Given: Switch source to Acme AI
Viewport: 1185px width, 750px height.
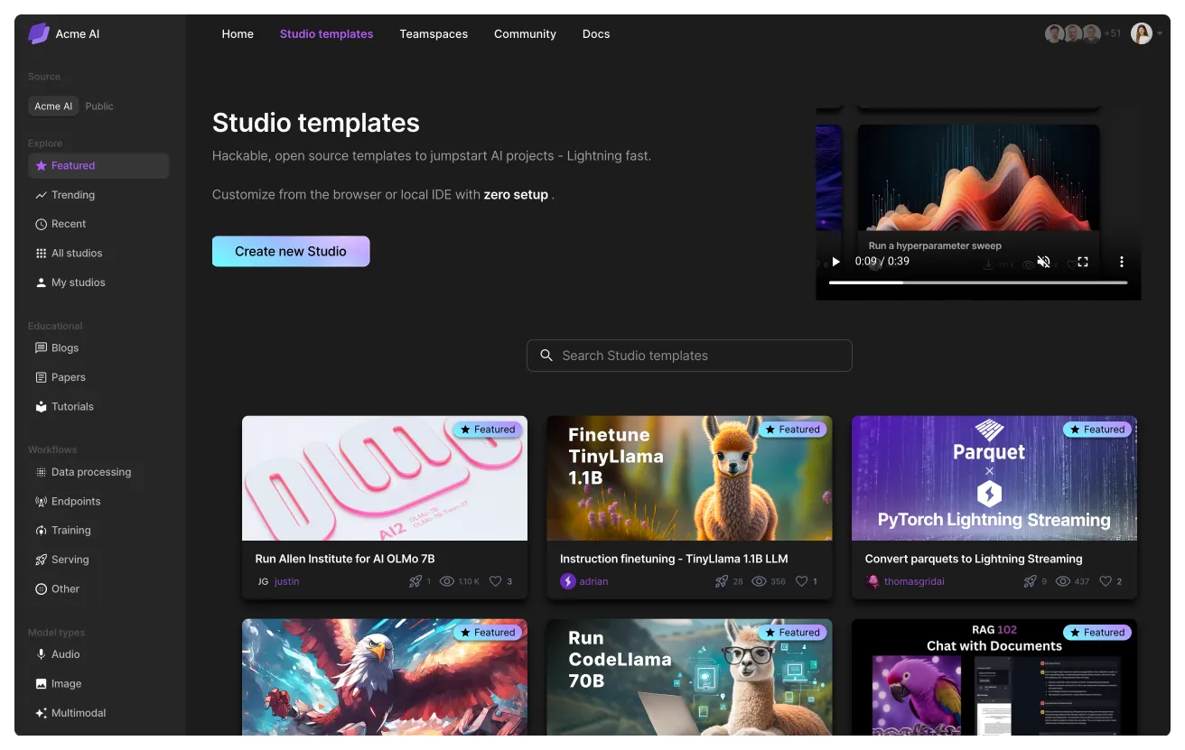Looking at the screenshot, I should pyautogui.click(x=53, y=106).
